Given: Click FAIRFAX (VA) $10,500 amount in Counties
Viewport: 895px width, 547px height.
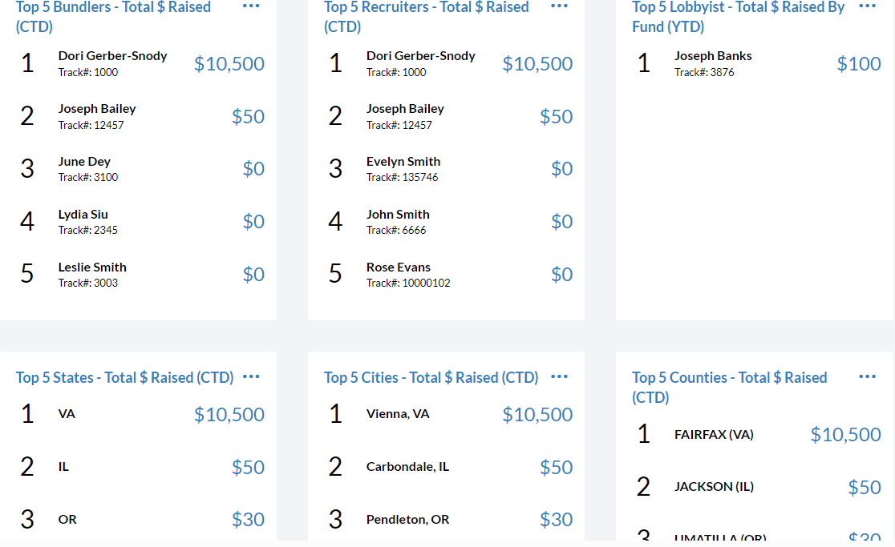Looking at the screenshot, I should coord(845,435).
